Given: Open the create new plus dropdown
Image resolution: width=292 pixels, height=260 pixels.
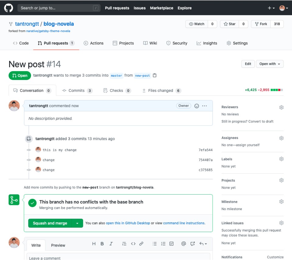Looking at the screenshot, I should pyautogui.click(x=271, y=8).
